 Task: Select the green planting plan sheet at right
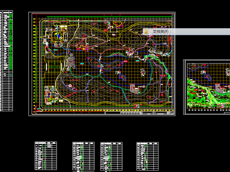(207, 87)
